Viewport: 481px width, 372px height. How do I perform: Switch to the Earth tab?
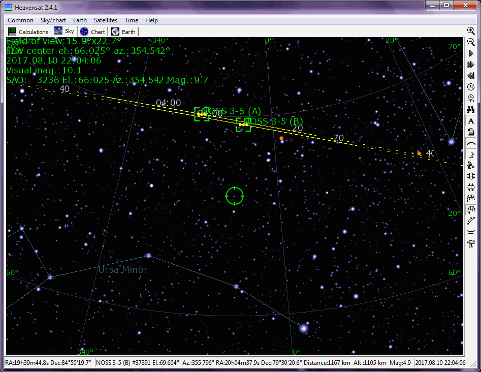[124, 32]
